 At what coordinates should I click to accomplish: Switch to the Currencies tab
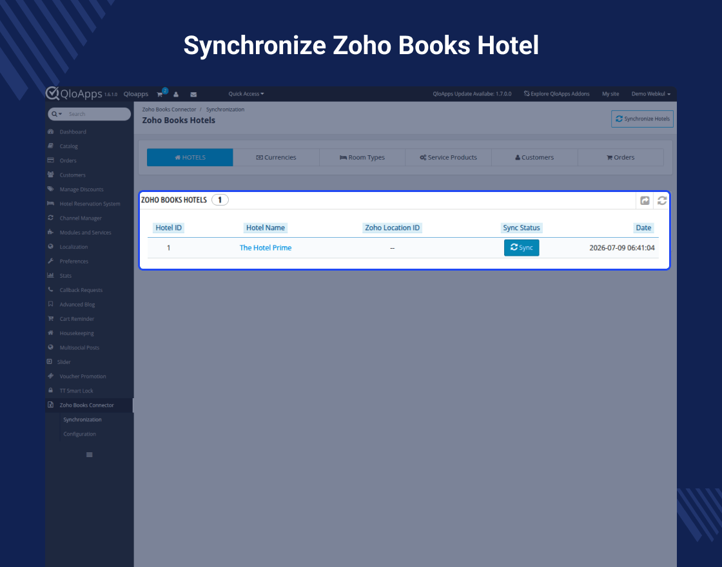pyautogui.click(x=277, y=157)
